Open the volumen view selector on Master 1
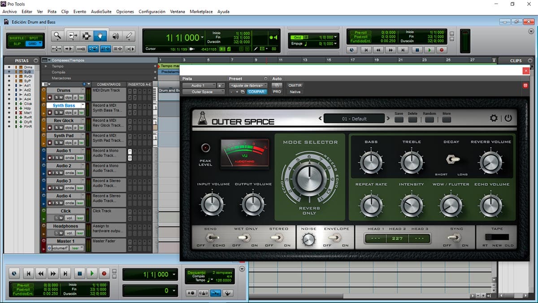This screenshot has height=303, width=538. point(61,248)
